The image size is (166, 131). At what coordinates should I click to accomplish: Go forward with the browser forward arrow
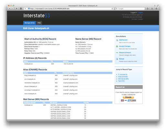(x=12, y=8)
